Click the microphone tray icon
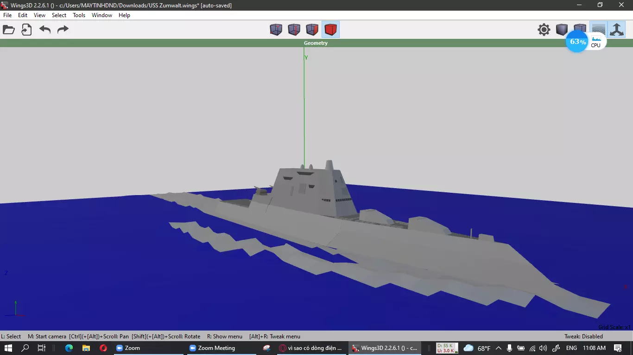633x355 pixels. pos(509,348)
